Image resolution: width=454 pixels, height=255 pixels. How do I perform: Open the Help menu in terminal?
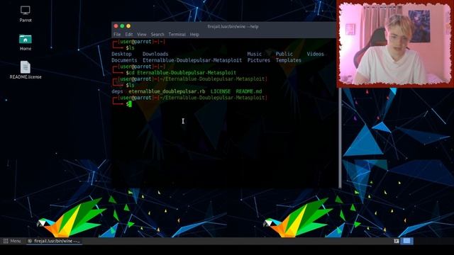pyautogui.click(x=194, y=35)
